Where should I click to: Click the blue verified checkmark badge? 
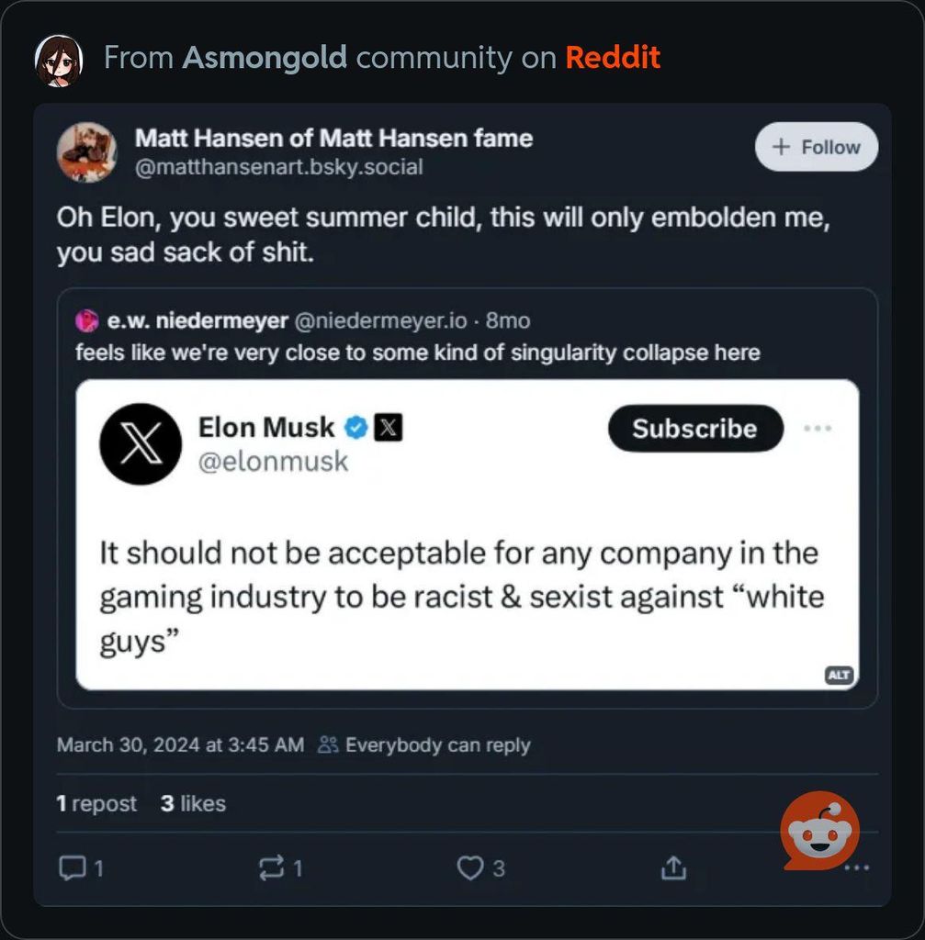click(x=356, y=428)
